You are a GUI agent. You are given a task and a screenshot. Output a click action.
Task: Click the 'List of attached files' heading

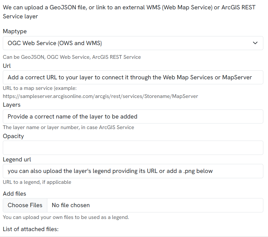[31, 229]
